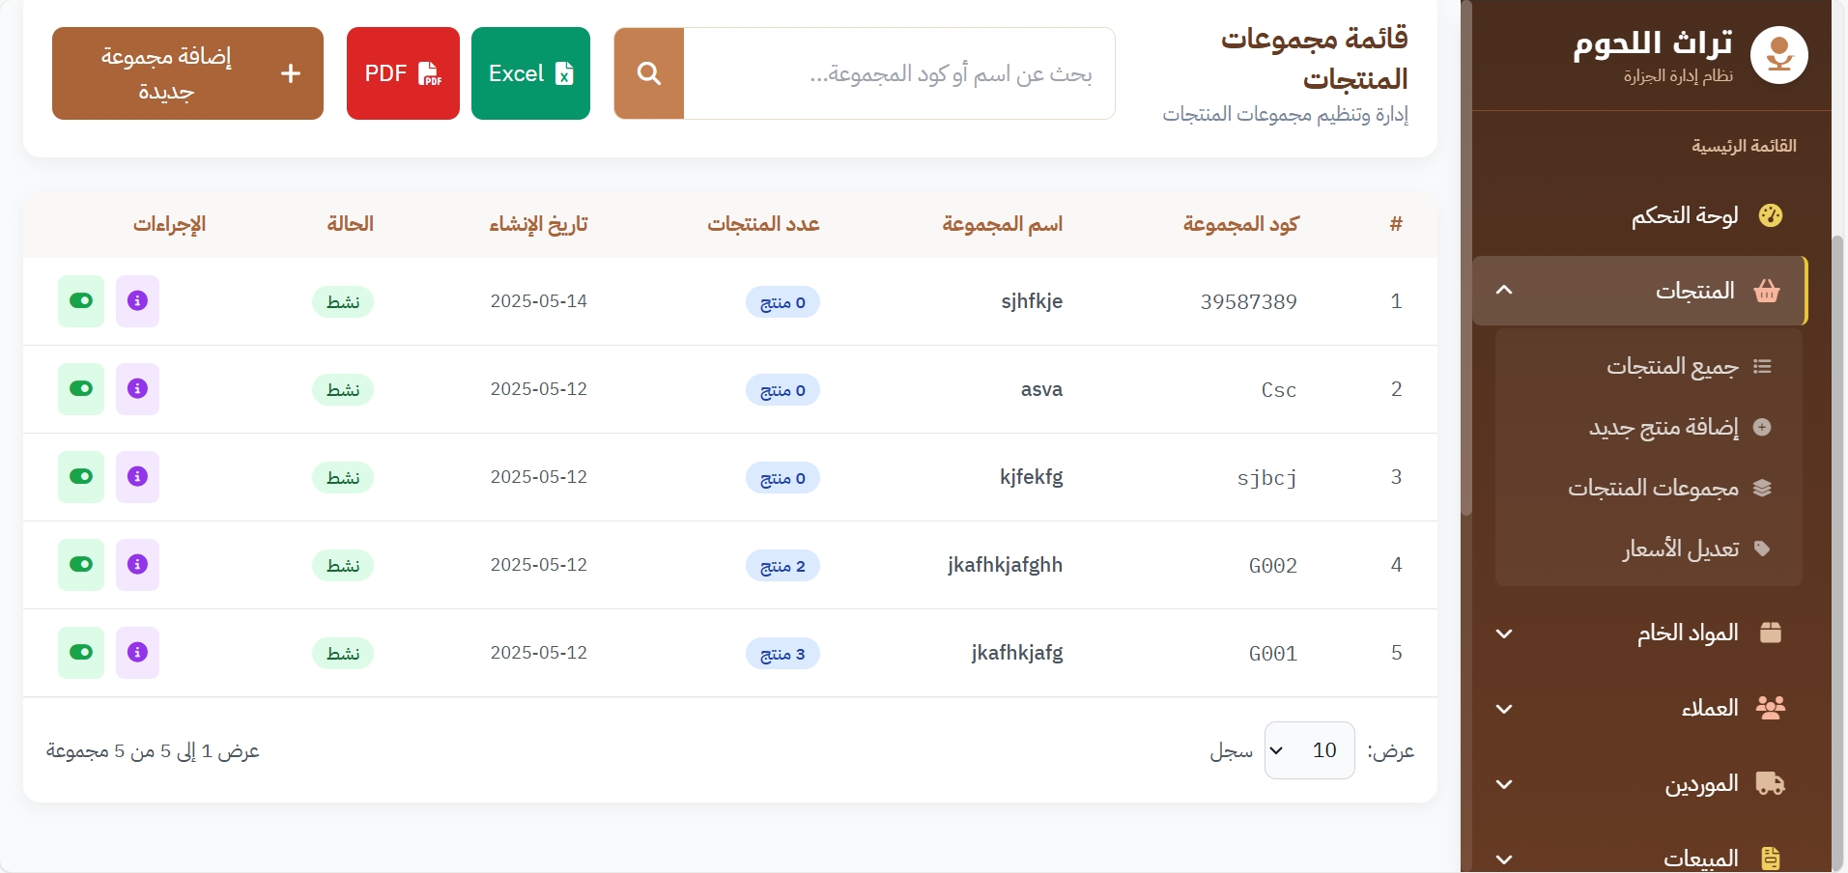This screenshot has height=873, width=1848.
Task: Click إضافة مجموعة جديدة button
Action: coord(187,73)
